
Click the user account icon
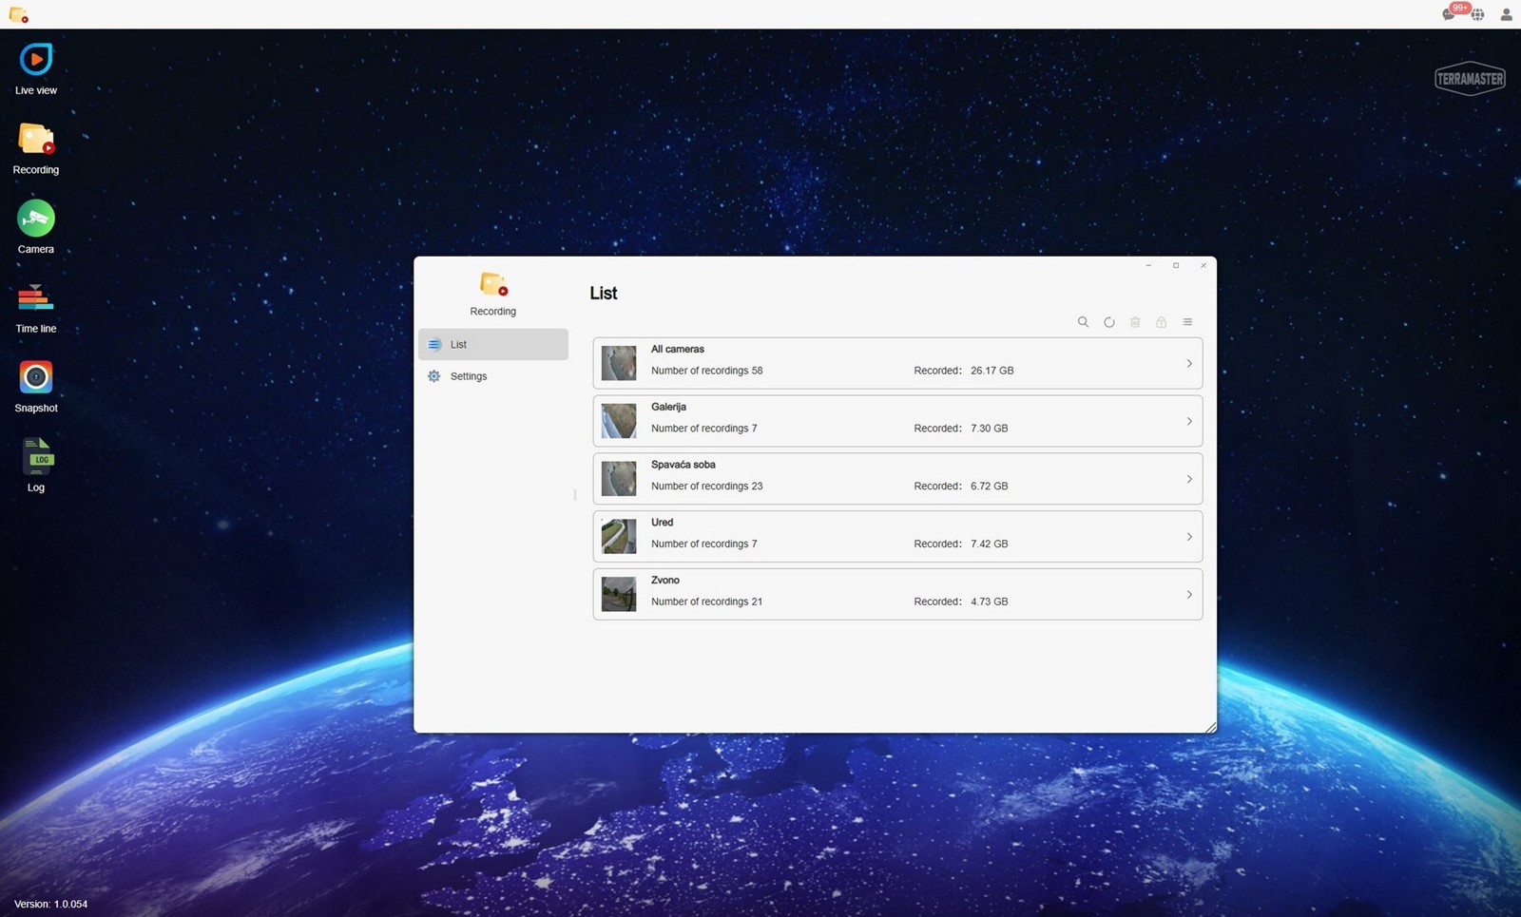click(1506, 14)
